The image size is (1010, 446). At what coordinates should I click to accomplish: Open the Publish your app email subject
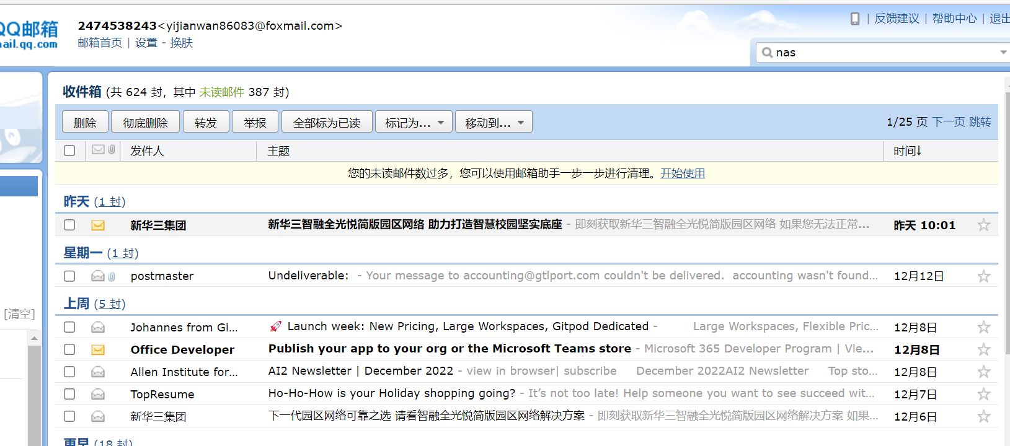pos(450,349)
